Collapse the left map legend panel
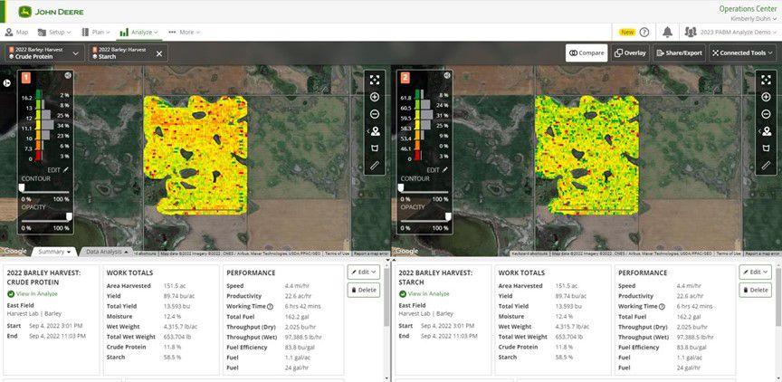Screen dimensions: 782x382 68,76
